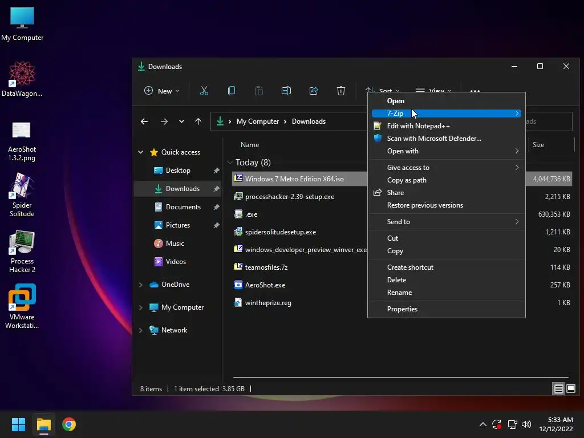Click Downloads in address bar breadcrumb

(x=309, y=121)
